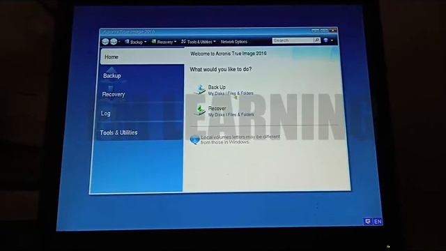Click inside the Search input field
Viewport: 446px width, 251px height.
pyautogui.click(x=293, y=40)
